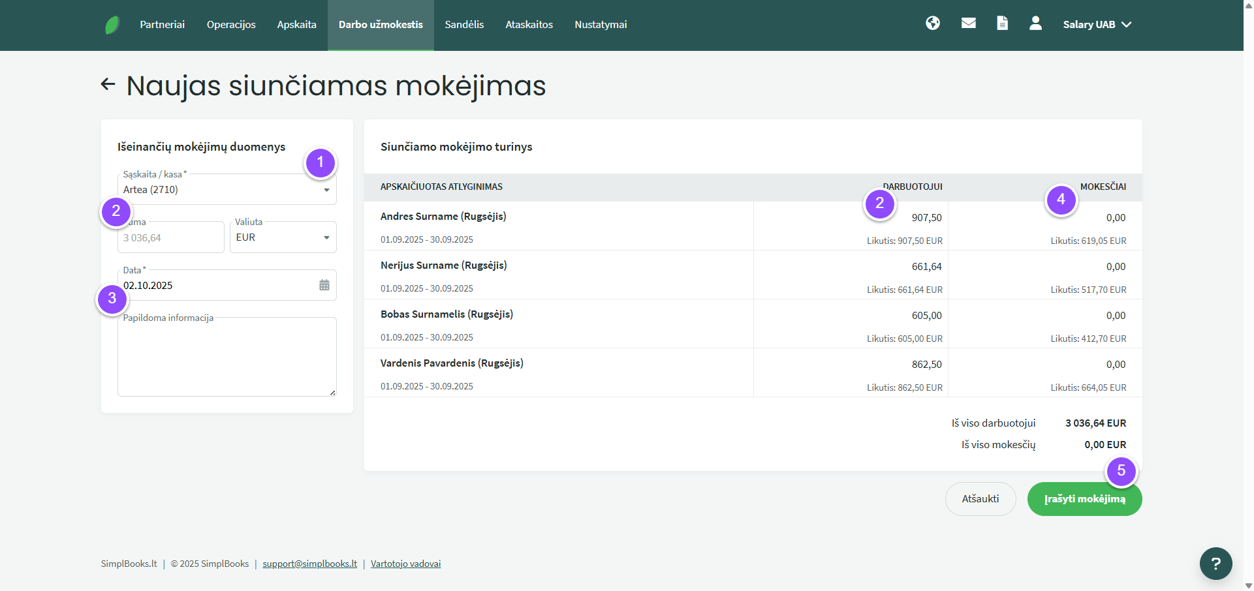The image size is (1254, 591).
Task: Open the support@simplbooks.lt email link
Action: (x=309, y=564)
